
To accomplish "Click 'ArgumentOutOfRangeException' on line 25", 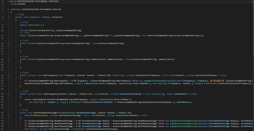I will (x=159, y=81).
